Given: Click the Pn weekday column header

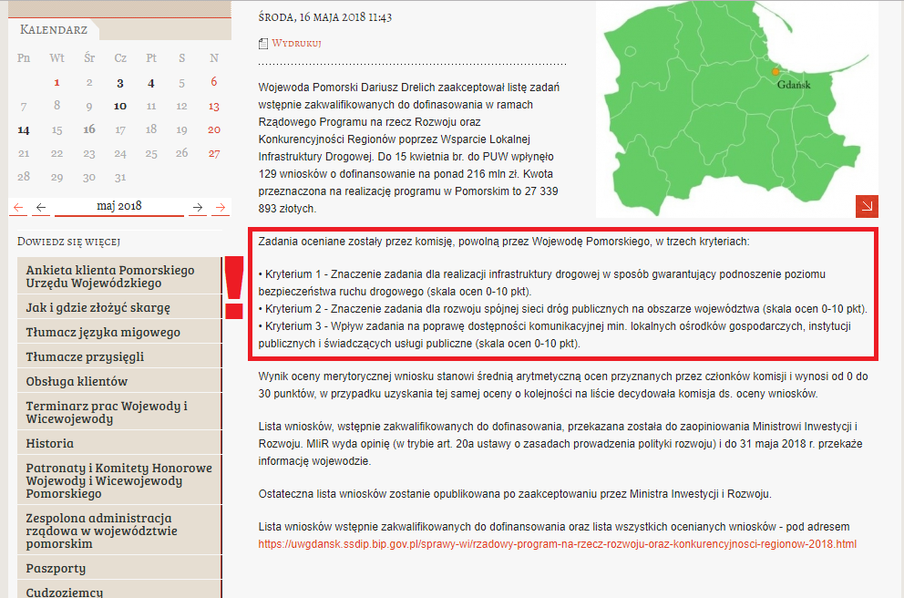Looking at the screenshot, I should [x=24, y=57].
